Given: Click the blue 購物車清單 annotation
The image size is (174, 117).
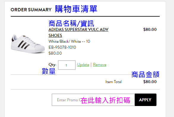Looking at the screenshot, I should 76,9.
